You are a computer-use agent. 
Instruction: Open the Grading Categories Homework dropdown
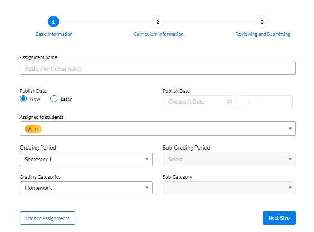pos(86,188)
